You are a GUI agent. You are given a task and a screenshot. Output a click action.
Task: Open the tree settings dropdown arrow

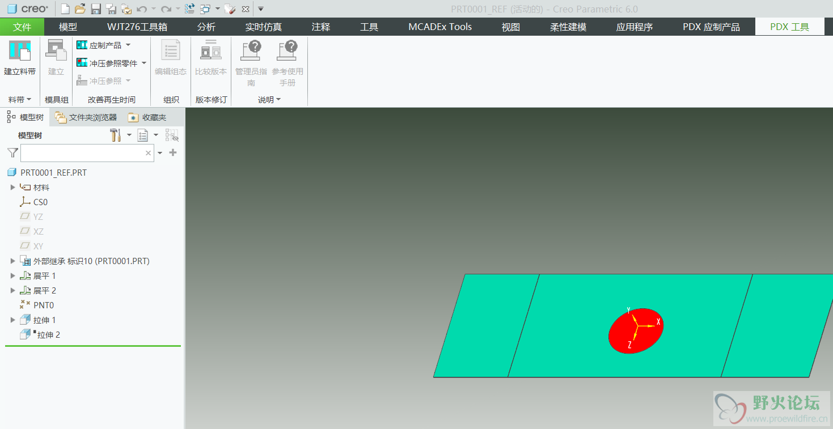(129, 135)
